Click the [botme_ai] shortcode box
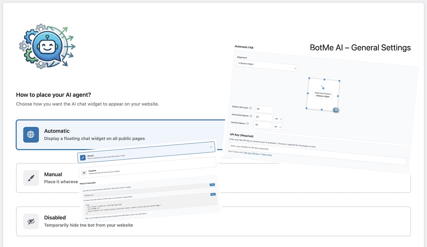 click(x=149, y=190)
